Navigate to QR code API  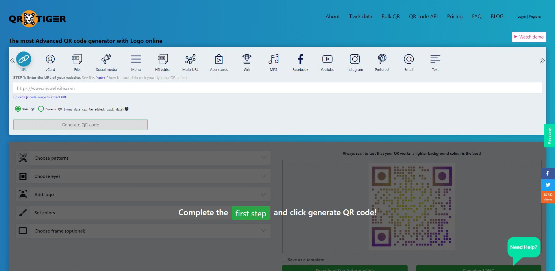[x=423, y=16]
